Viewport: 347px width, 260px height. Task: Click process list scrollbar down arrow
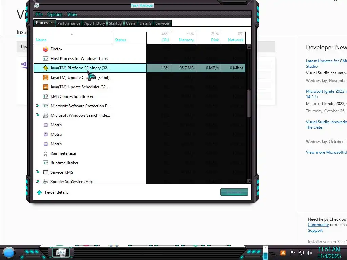coord(249,181)
